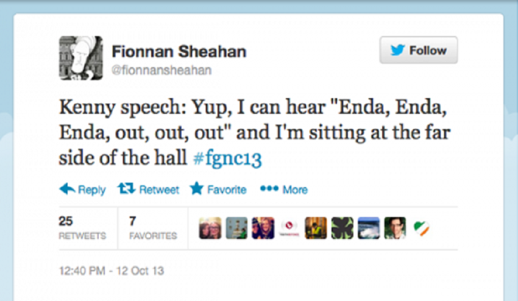518x301 pixels.
Task: Click the Retweet arrows icon
Action: [x=126, y=189]
